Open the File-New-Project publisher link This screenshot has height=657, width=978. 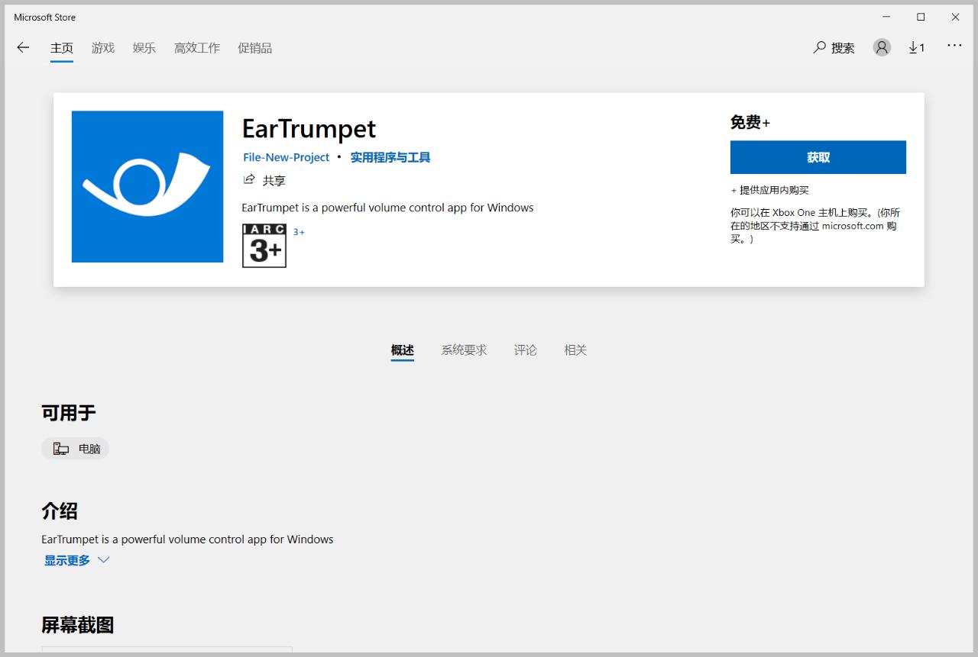coord(286,157)
